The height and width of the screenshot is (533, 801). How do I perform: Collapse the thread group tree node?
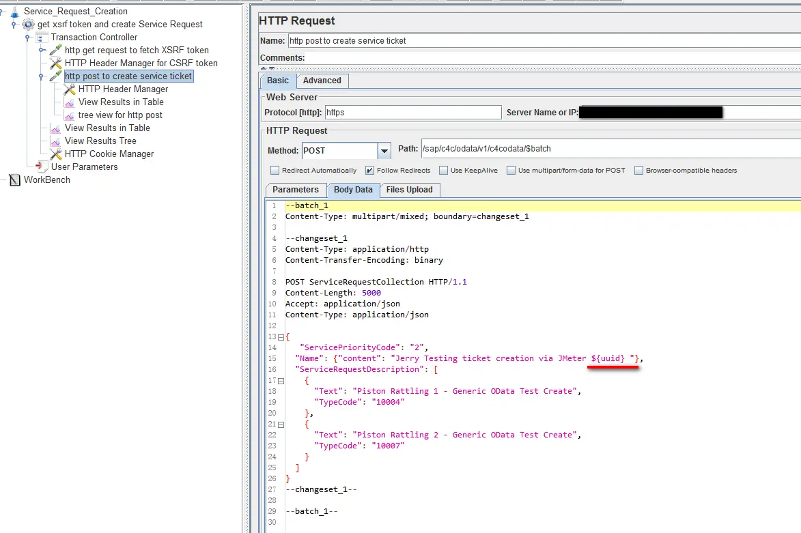click(x=14, y=24)
